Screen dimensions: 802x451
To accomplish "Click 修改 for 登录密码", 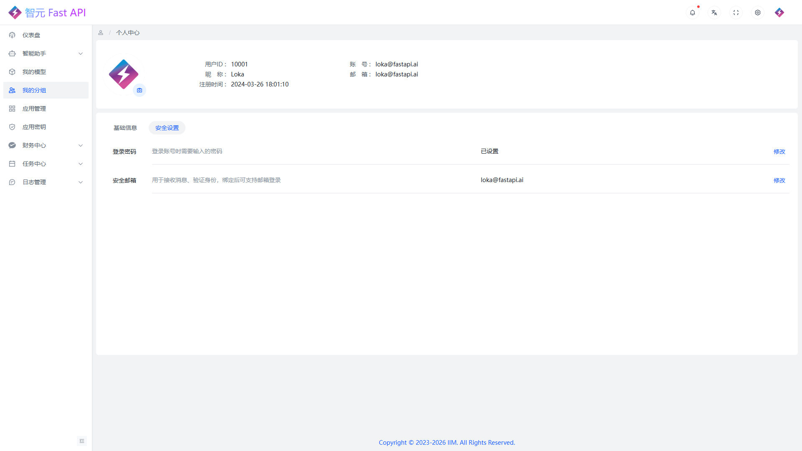I will tap(779, 152).
